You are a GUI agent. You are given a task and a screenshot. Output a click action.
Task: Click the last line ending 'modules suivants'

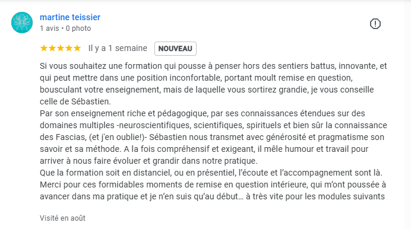point(212,196)
